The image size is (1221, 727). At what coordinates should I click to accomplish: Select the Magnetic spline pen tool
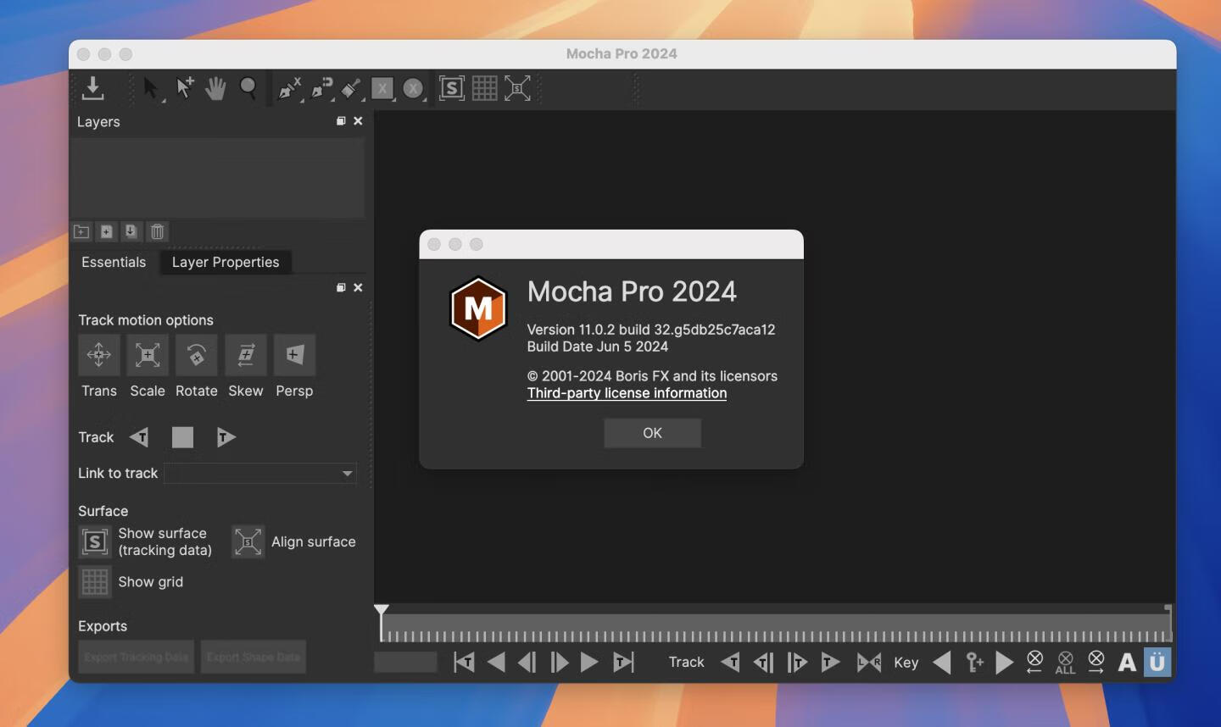click(321, 88)
